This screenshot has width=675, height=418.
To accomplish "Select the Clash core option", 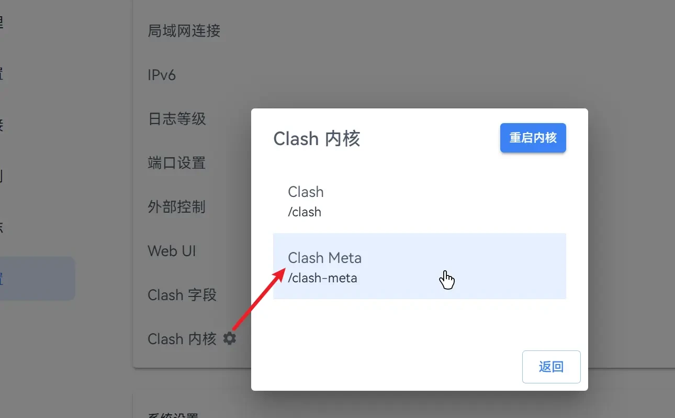I will [x=419, y=201].
